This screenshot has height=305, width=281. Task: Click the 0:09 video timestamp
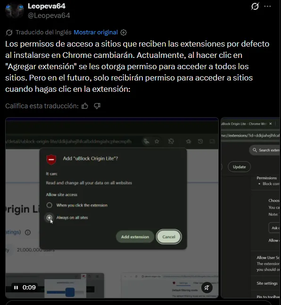coord(29,288)
